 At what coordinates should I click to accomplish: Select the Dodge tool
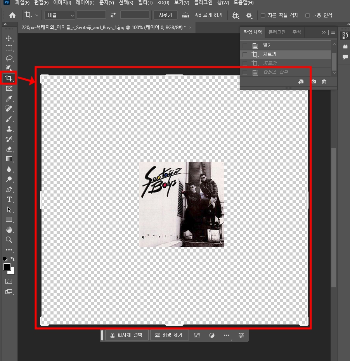click(9, 179)
